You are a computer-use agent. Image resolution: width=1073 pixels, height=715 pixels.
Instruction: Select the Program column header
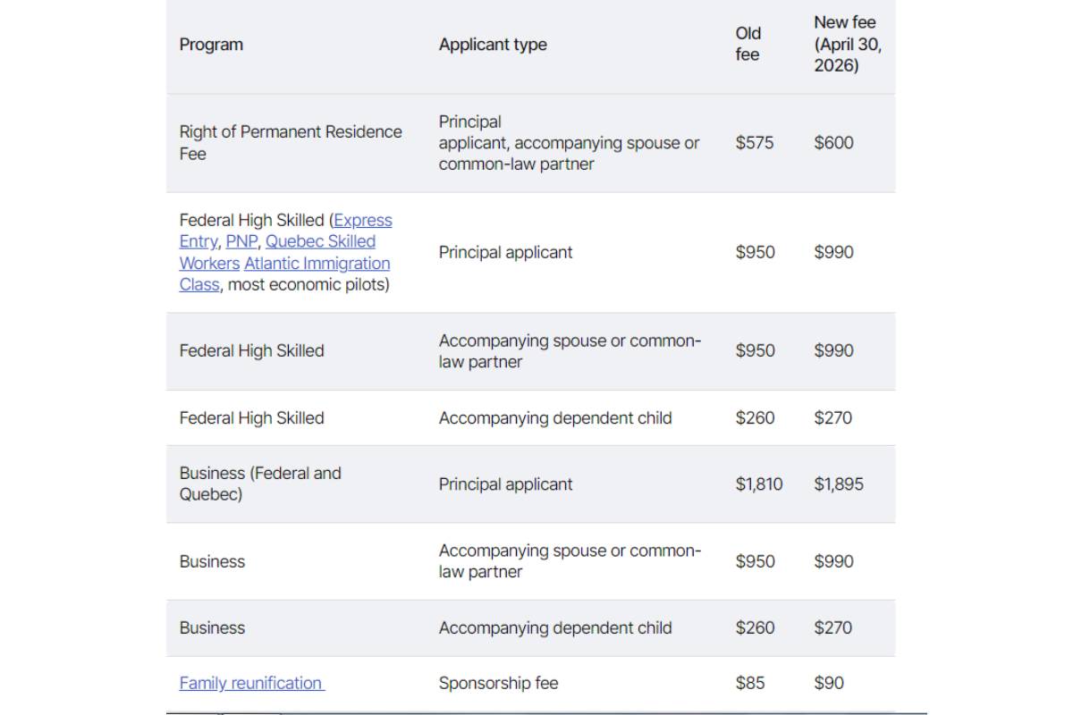pos(211,45)
